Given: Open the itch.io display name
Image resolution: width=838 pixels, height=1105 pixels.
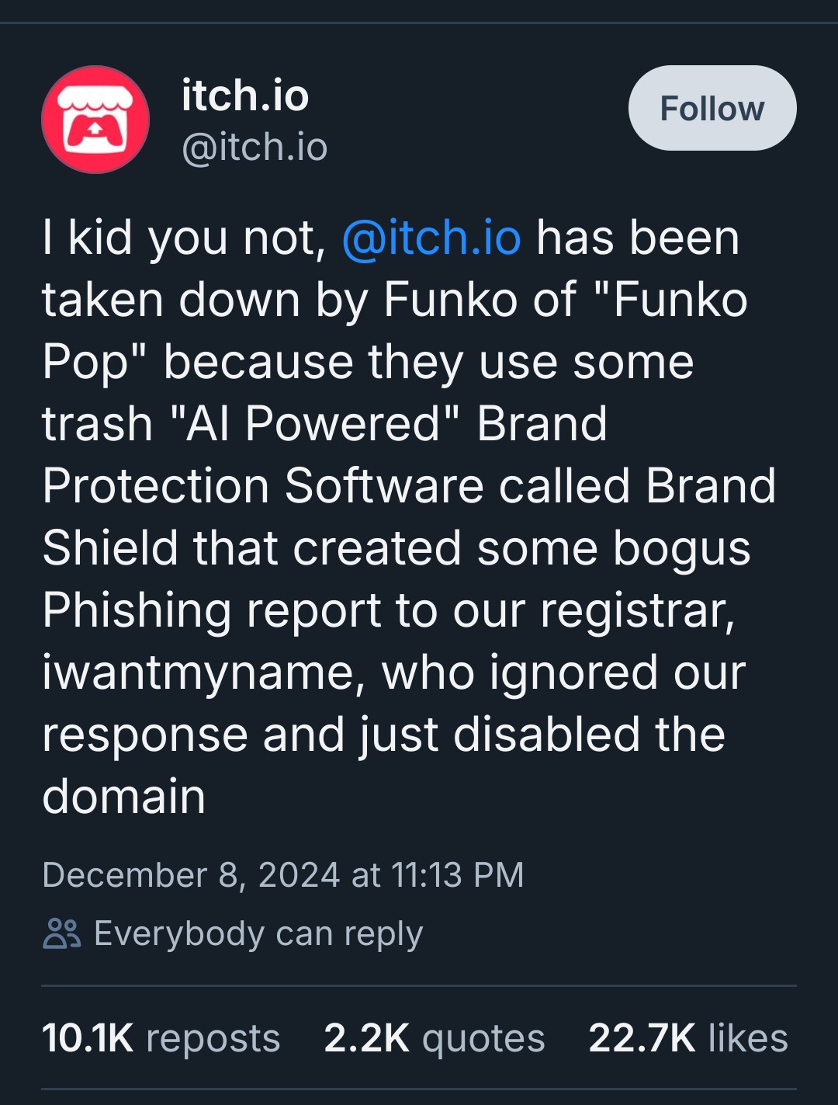Looking at the screenshot, I should click(245, 96).
